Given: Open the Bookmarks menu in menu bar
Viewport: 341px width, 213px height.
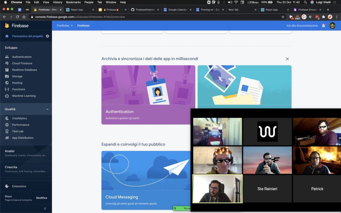Looking at the screenshot, I should pos(73,2).
